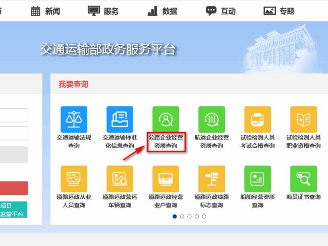Open the 交通运输法规查询 scales icon

[x=74, y=119]
